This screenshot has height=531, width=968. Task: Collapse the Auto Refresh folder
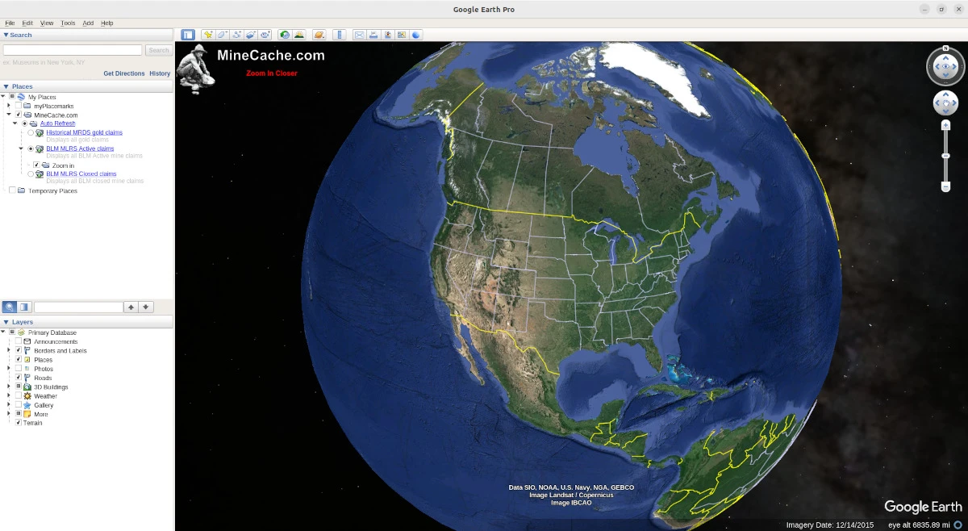coord(15,123)
